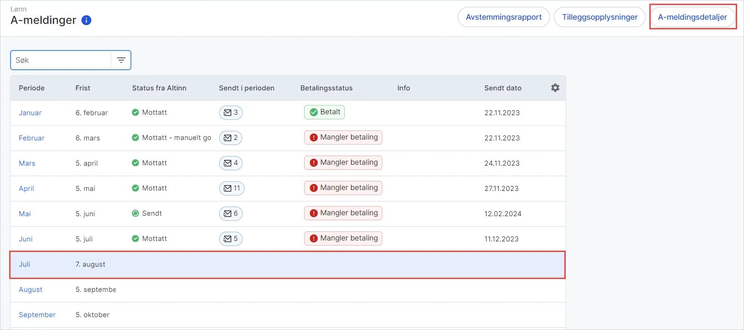Click the Frist column header
The width and height of the screenshot is (744, 330).
click(83, 88)
